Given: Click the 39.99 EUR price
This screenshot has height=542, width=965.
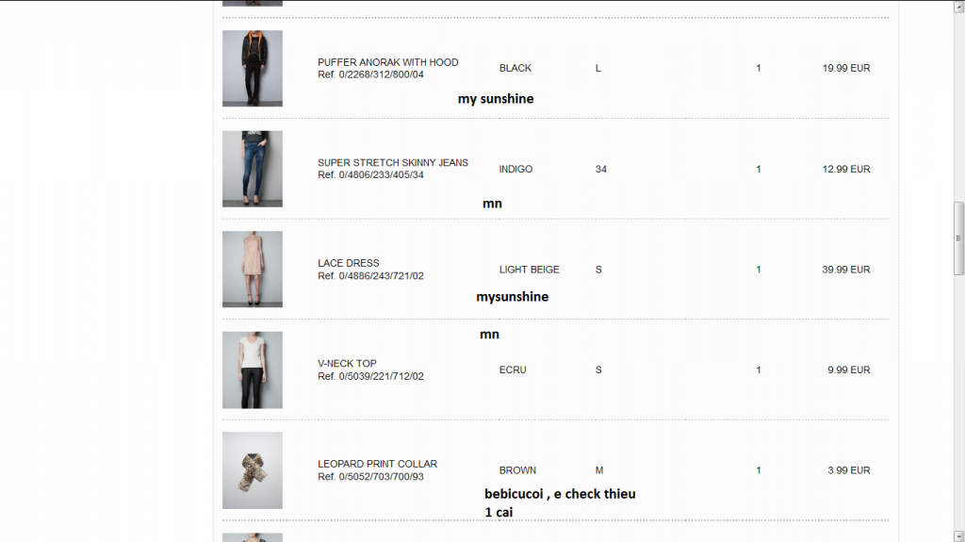Looking at the screenshot, I should pos(846,270).
